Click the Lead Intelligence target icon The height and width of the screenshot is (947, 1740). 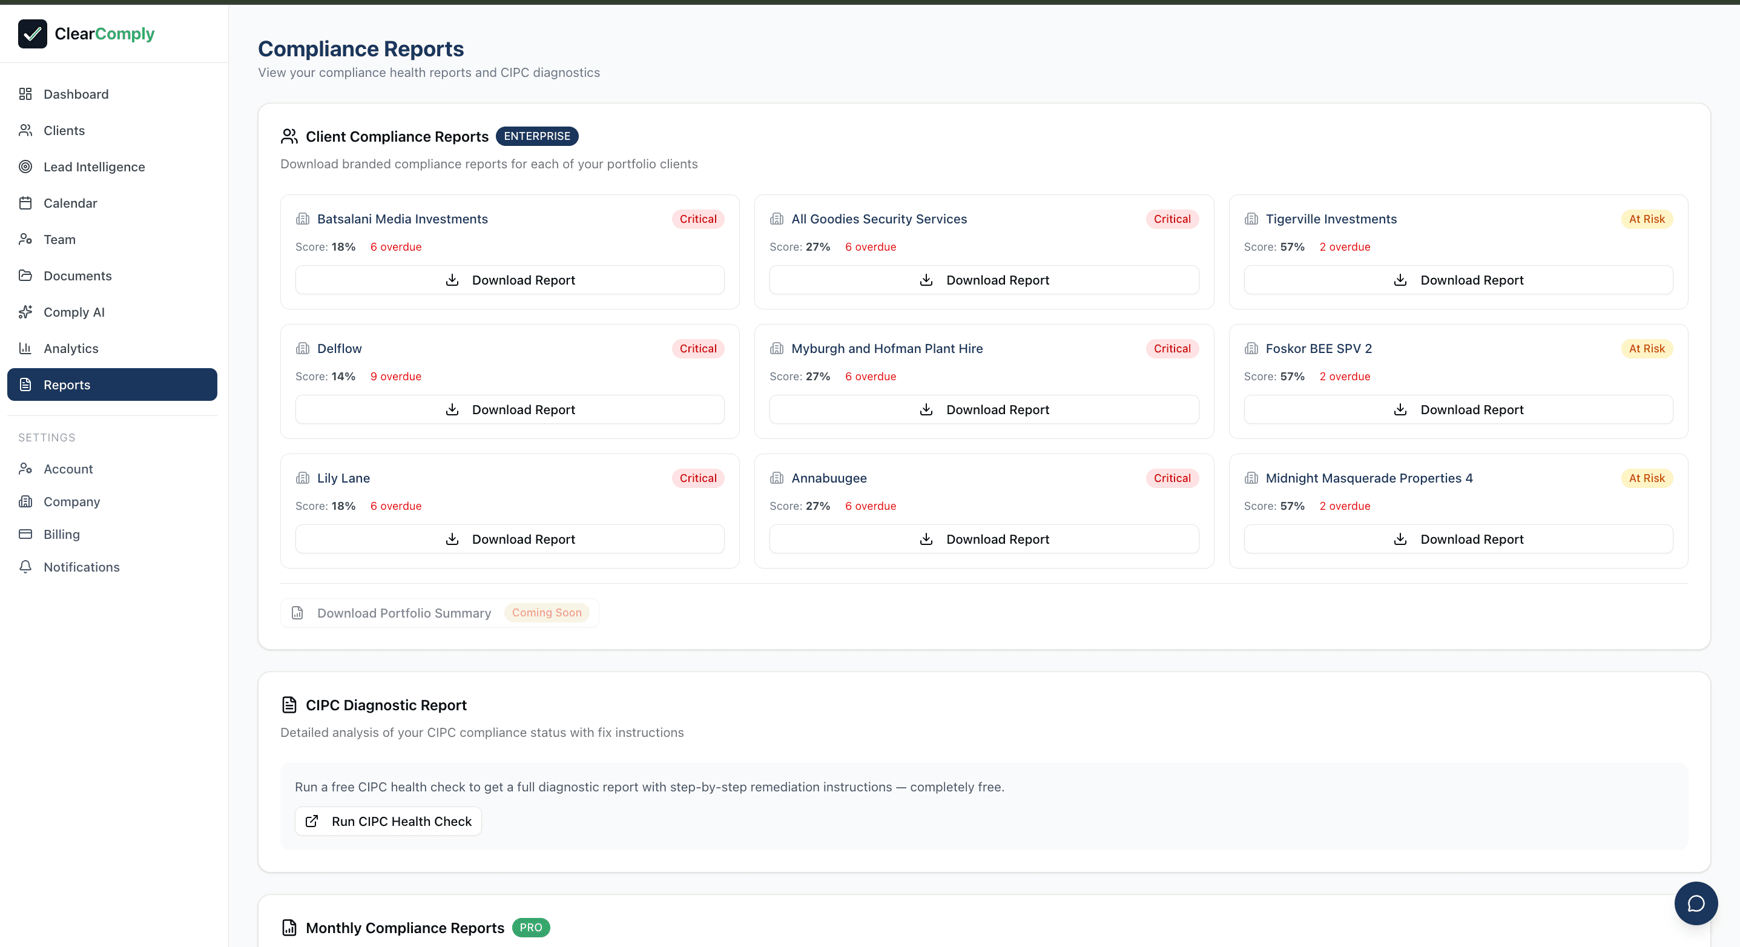(25, 167)
